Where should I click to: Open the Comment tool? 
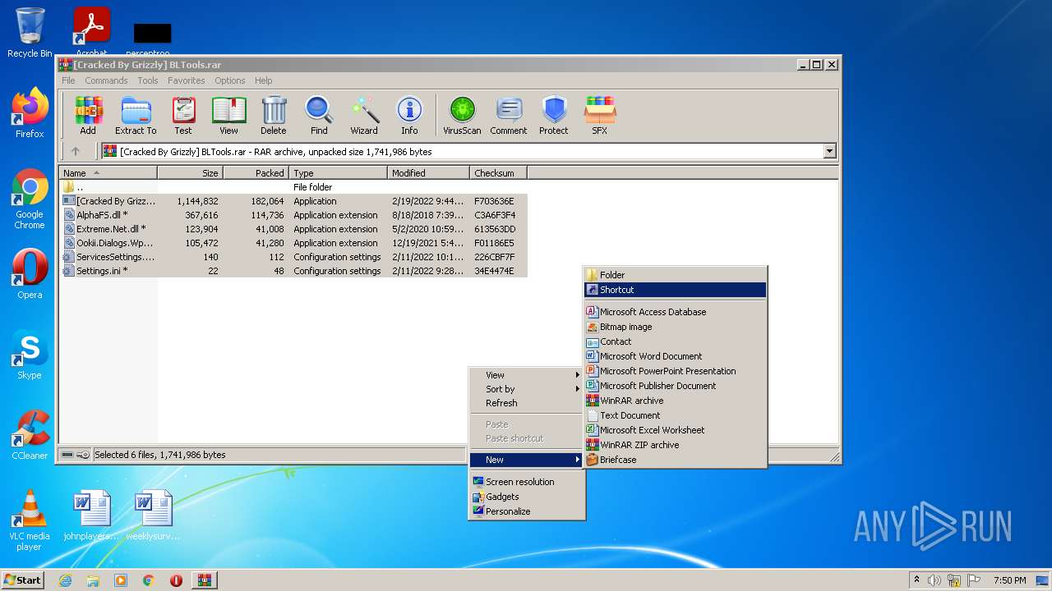(x=509, y=115)
